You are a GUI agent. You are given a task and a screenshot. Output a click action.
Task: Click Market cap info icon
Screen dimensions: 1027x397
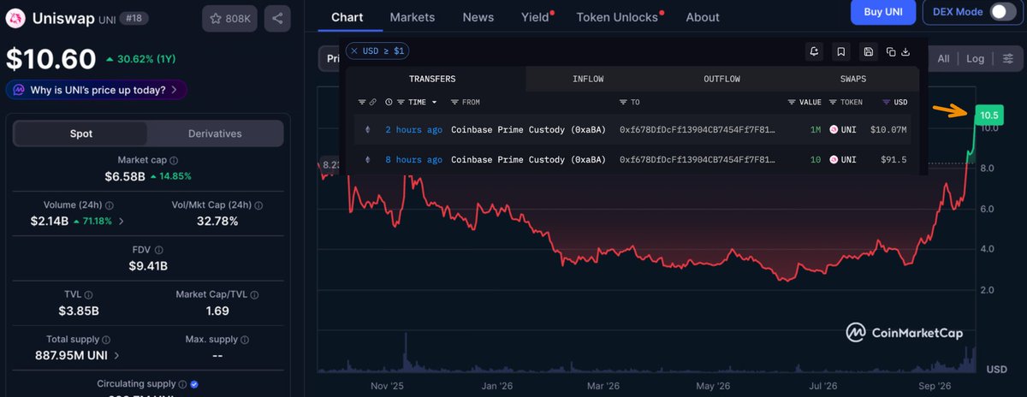click(174, 160)
